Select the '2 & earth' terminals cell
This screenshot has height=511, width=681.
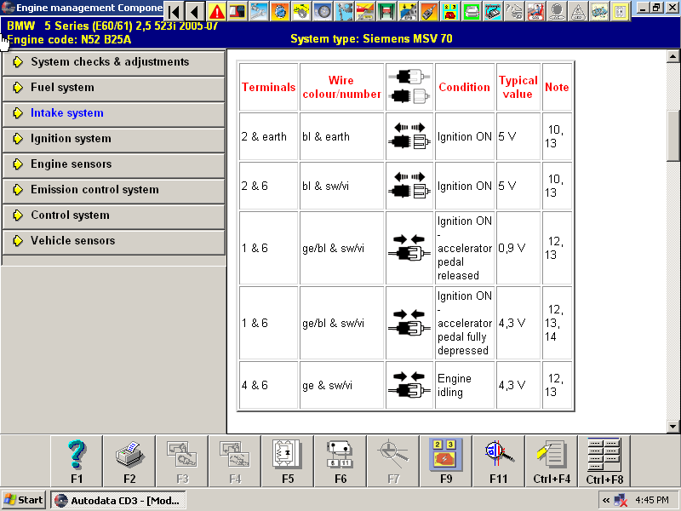268,137
